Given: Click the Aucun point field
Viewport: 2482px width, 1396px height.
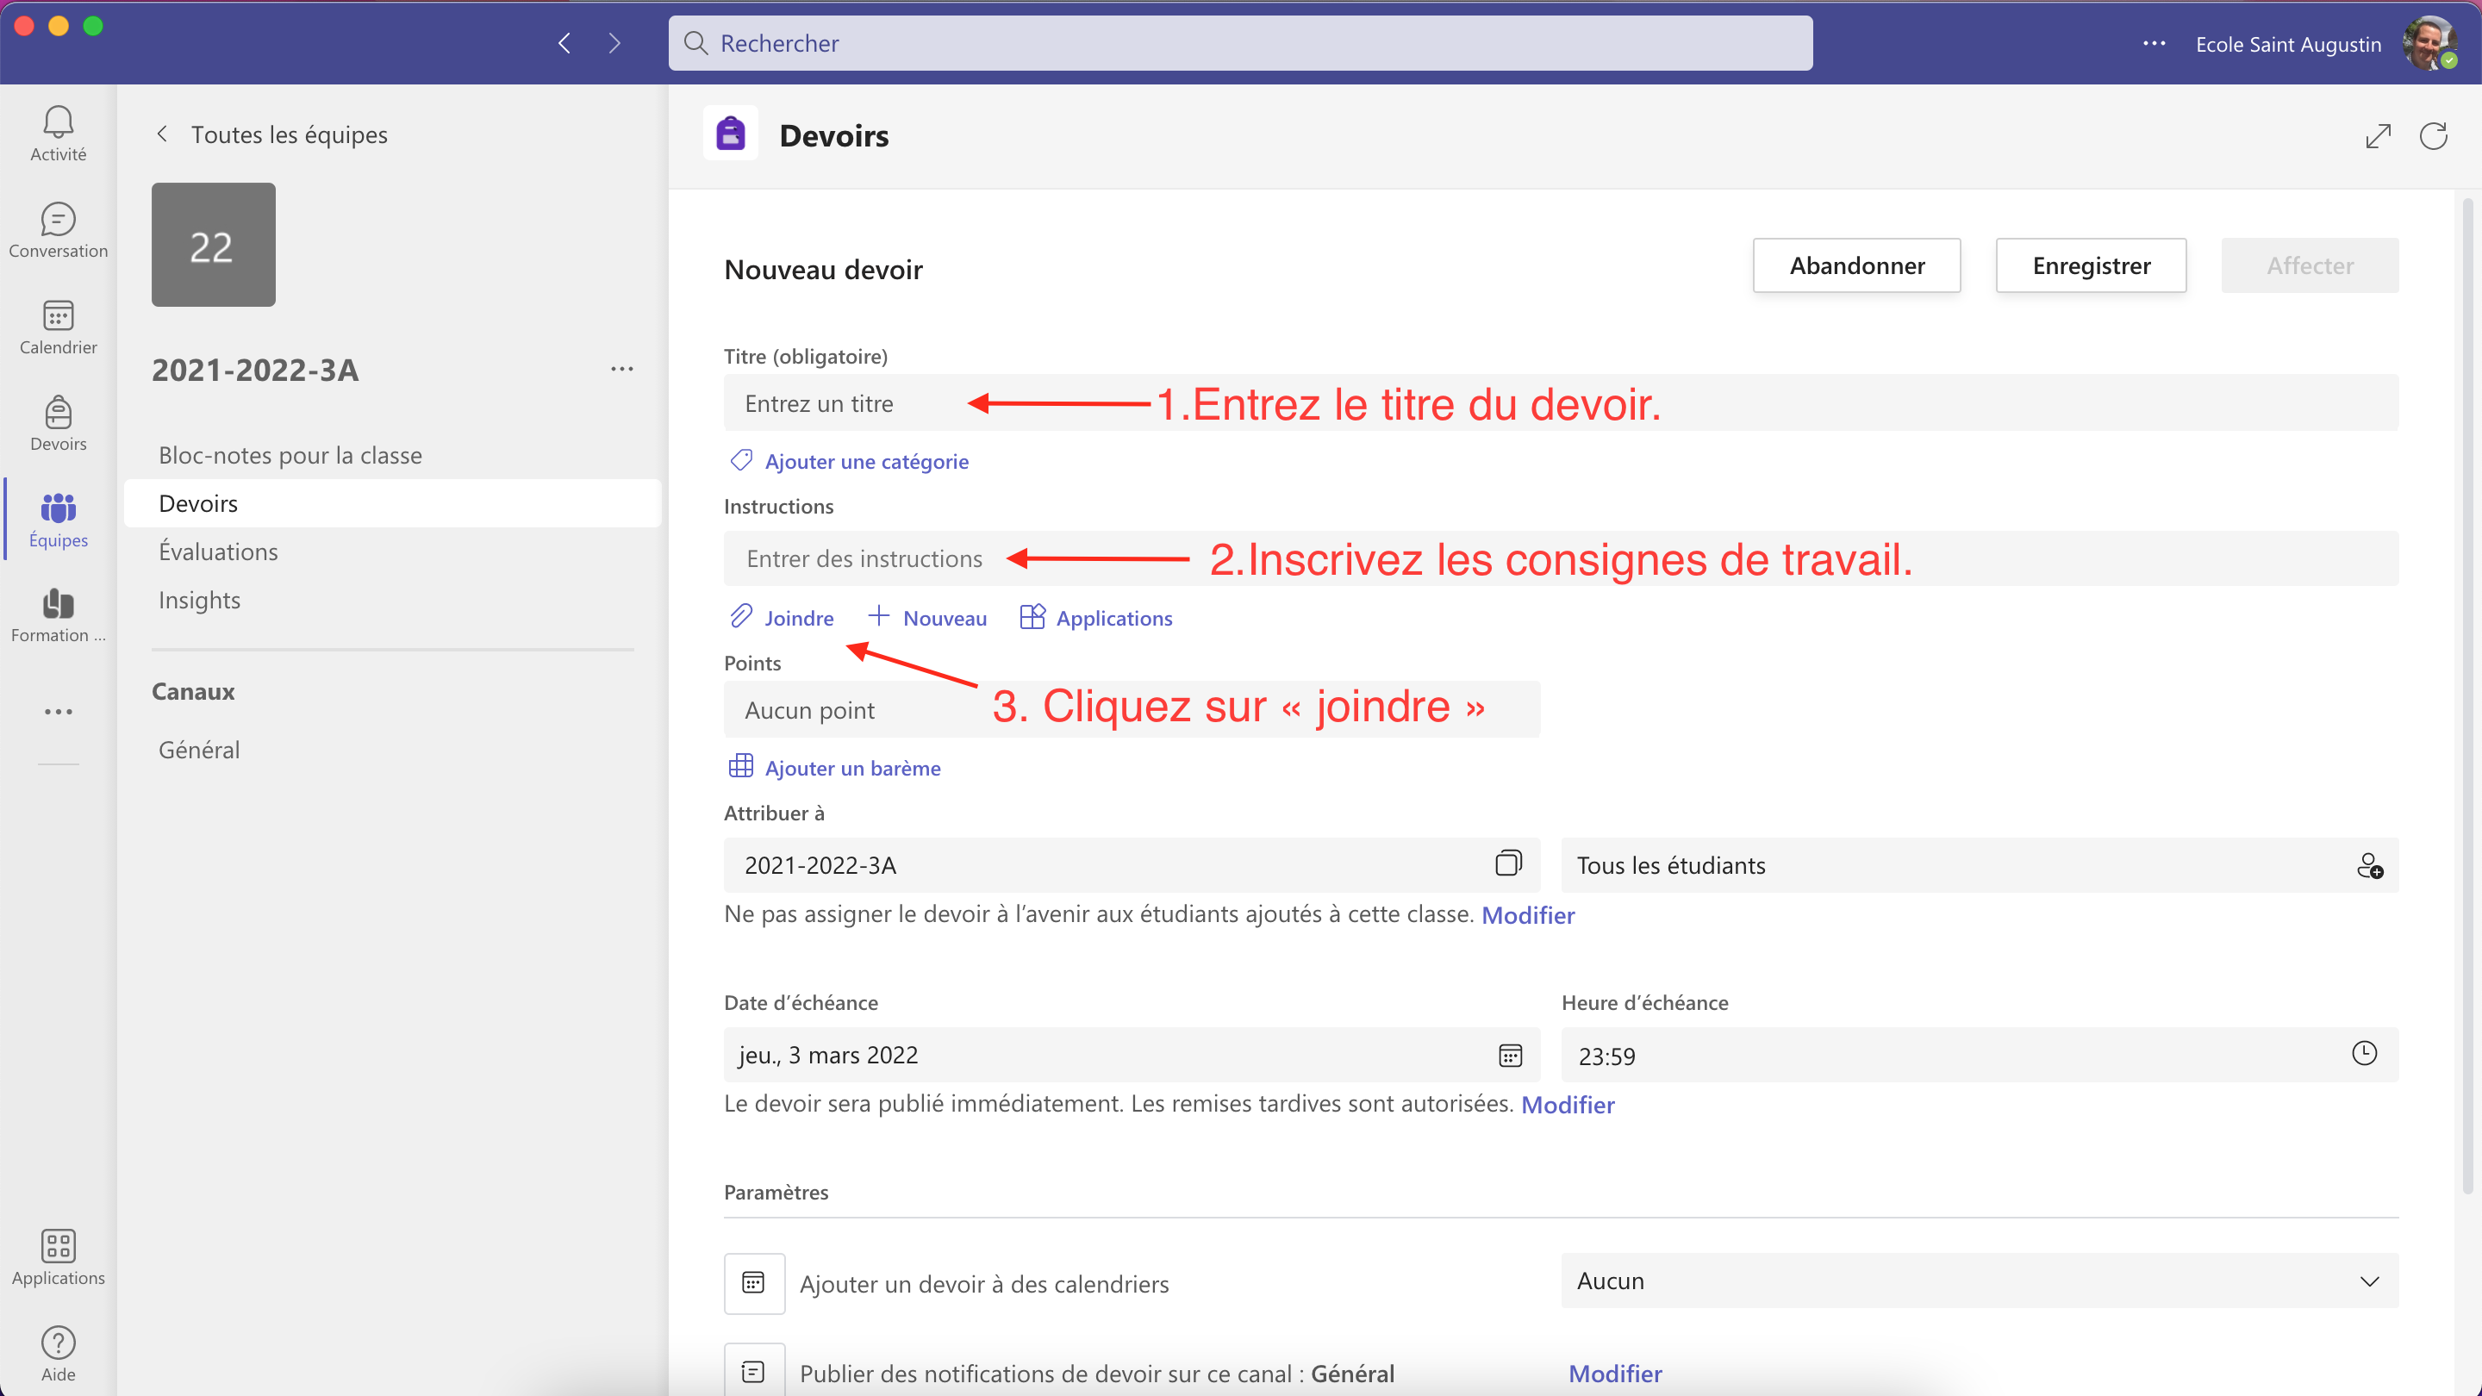Looking at the screenshot, I should [1132, 710].
